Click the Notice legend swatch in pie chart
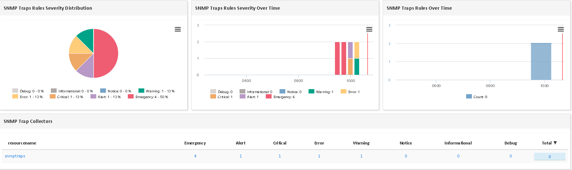This screenshot has width=572, height=170. 103,91
